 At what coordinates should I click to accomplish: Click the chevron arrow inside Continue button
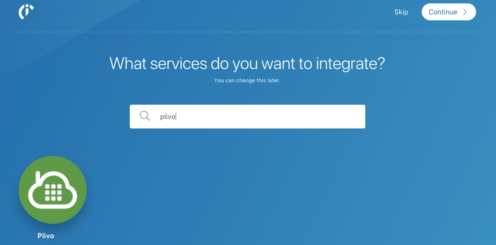coord(465,12)
